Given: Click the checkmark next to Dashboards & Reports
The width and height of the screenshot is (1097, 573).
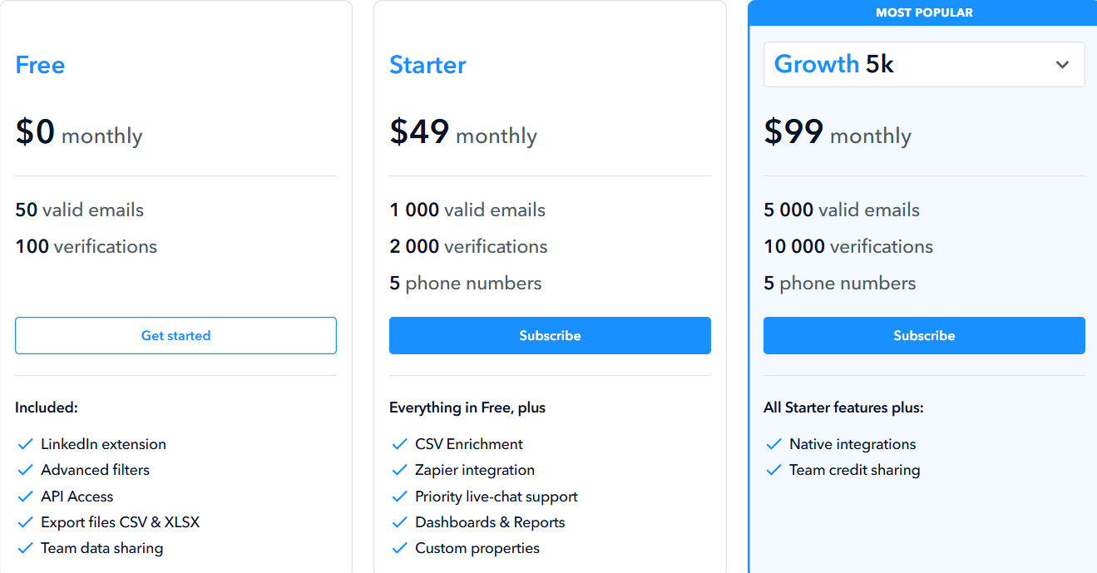Looking at the screenshot, I should pos(399,522).
